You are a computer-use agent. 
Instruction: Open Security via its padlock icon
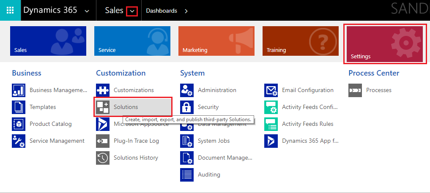(187, 107)
